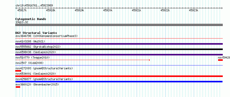Image resolution: width=230 pixels, height=97 pixels.
Task: Click the 45919k ruler tick label
Action: [79, 10]
